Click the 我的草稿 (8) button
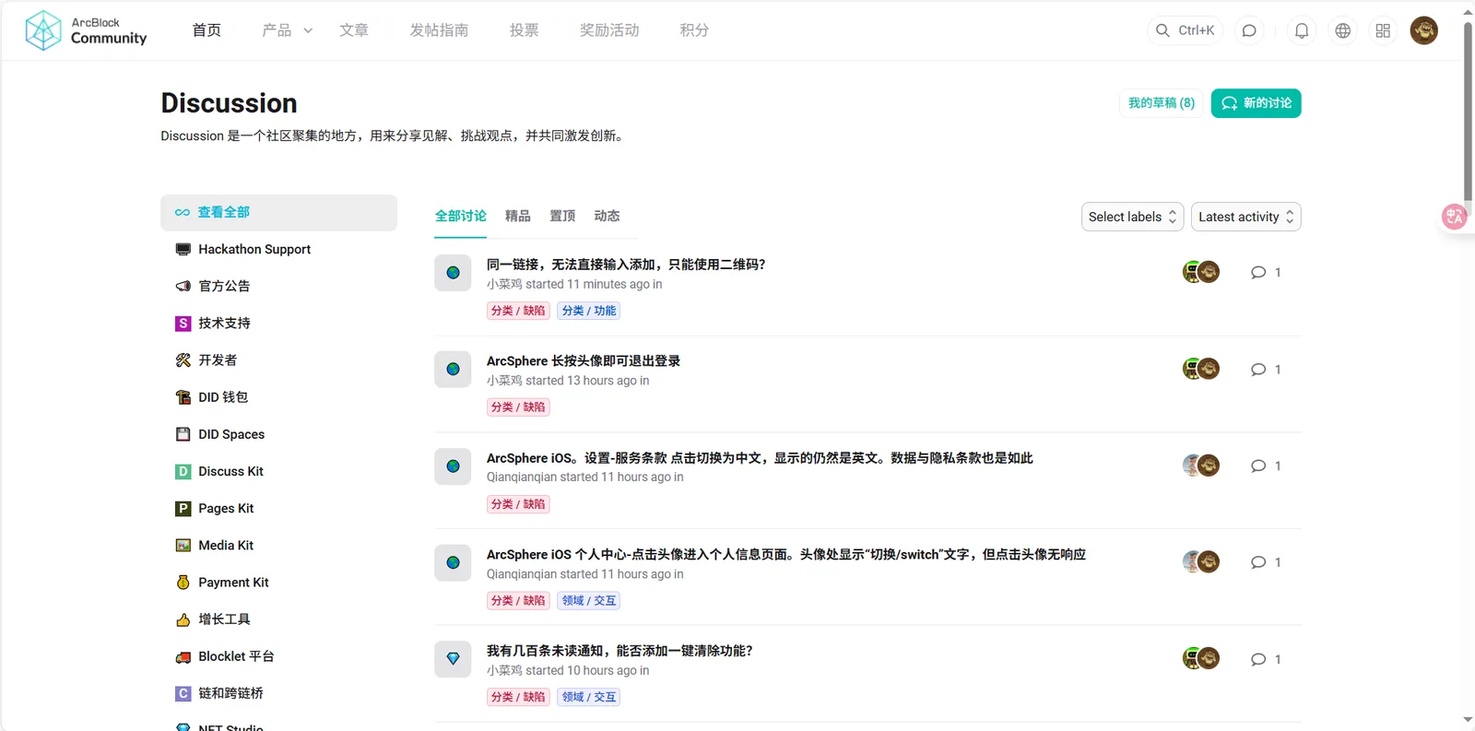The height and width of the screenshot is (731, 1475). [1162, 103]
